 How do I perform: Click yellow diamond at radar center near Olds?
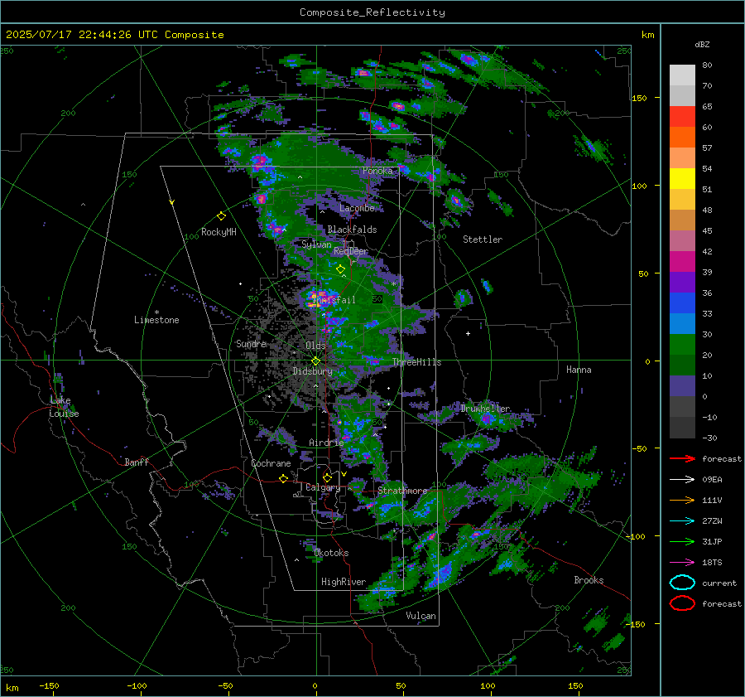coord(315,361)
